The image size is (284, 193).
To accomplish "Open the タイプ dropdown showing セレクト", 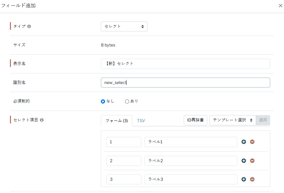I will [124, 27].
